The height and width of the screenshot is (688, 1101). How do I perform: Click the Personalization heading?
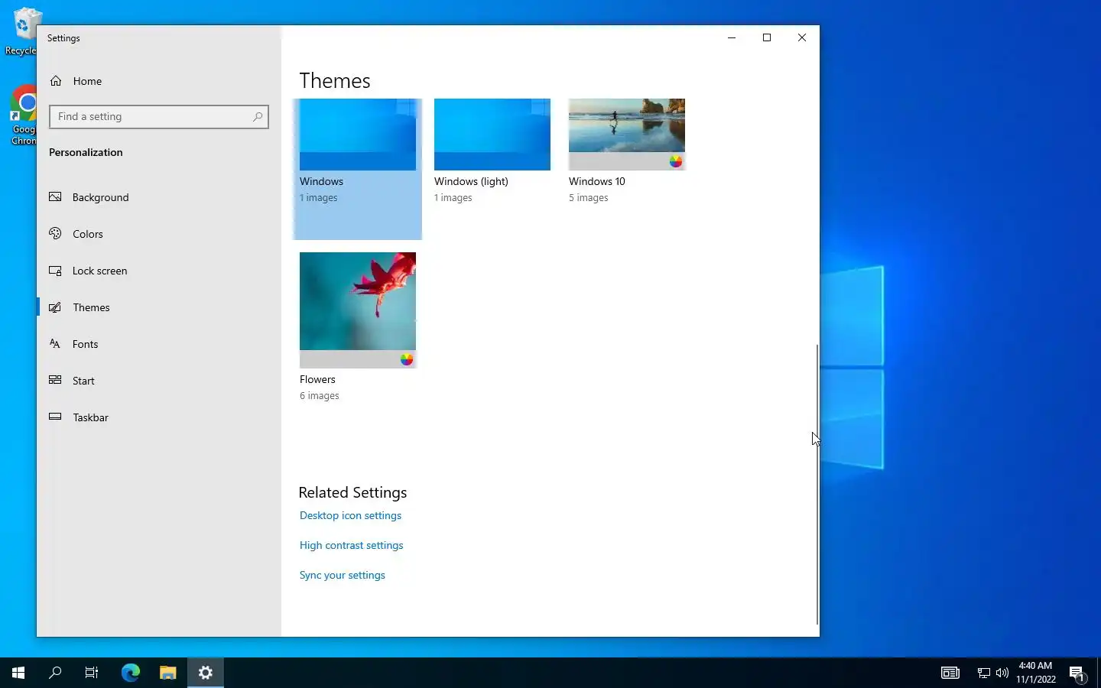tap(86, 152)
